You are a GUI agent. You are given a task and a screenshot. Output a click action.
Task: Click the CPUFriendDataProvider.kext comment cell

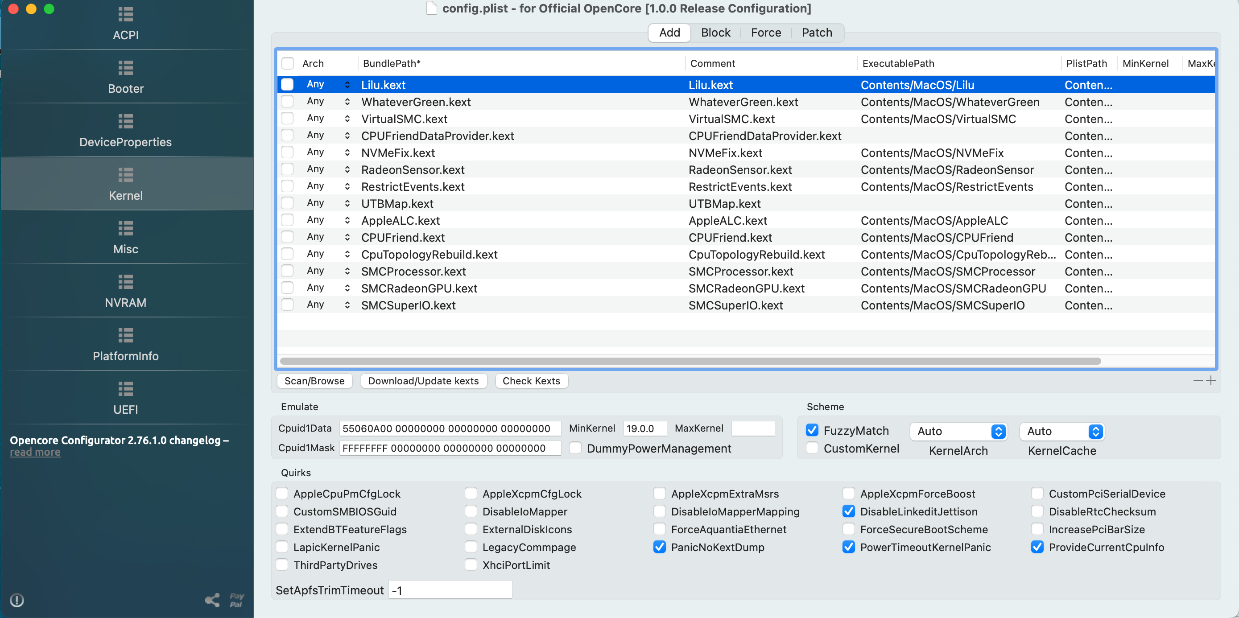(772, 136)
